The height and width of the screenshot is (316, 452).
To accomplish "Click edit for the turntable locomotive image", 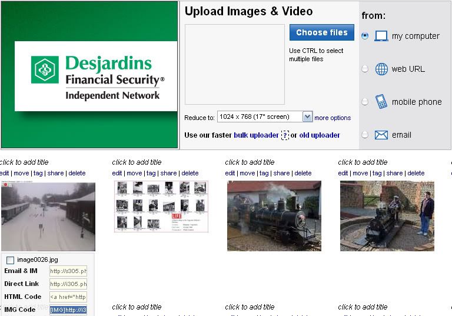I will coord(343,173).
